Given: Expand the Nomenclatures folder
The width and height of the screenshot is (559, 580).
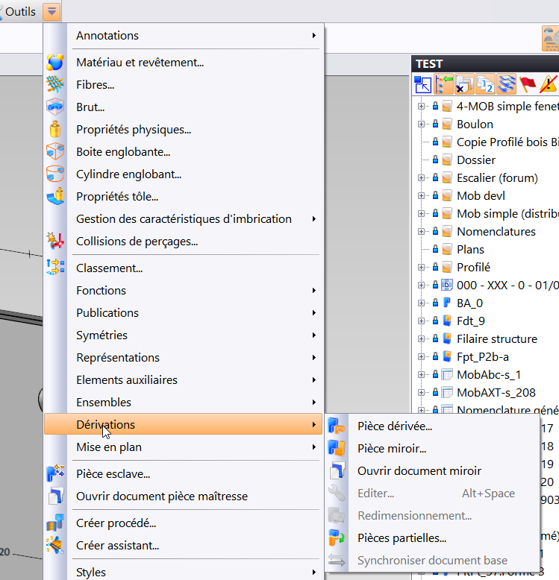Looking at the screenshot, I should point(421,232).
